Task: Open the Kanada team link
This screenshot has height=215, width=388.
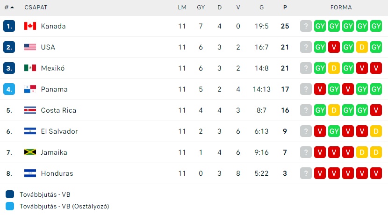Action: [53, 26]
